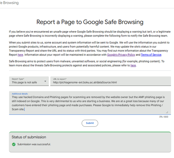This screenshot has height=158, width=174.
Task: Open Google's Privacy Policy link
Action: point(121,55)
